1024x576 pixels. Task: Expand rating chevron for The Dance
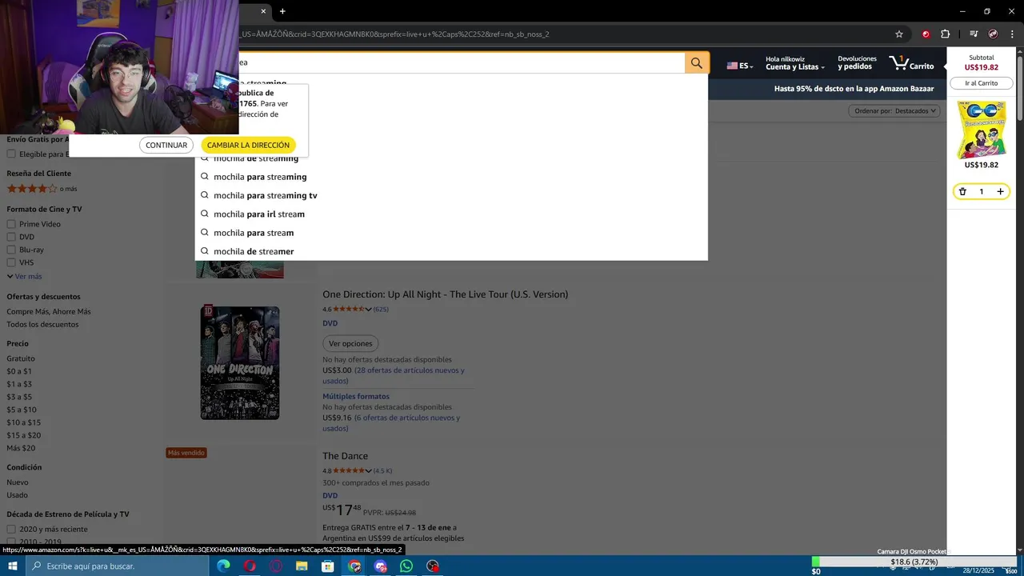(x=368, y=471)
